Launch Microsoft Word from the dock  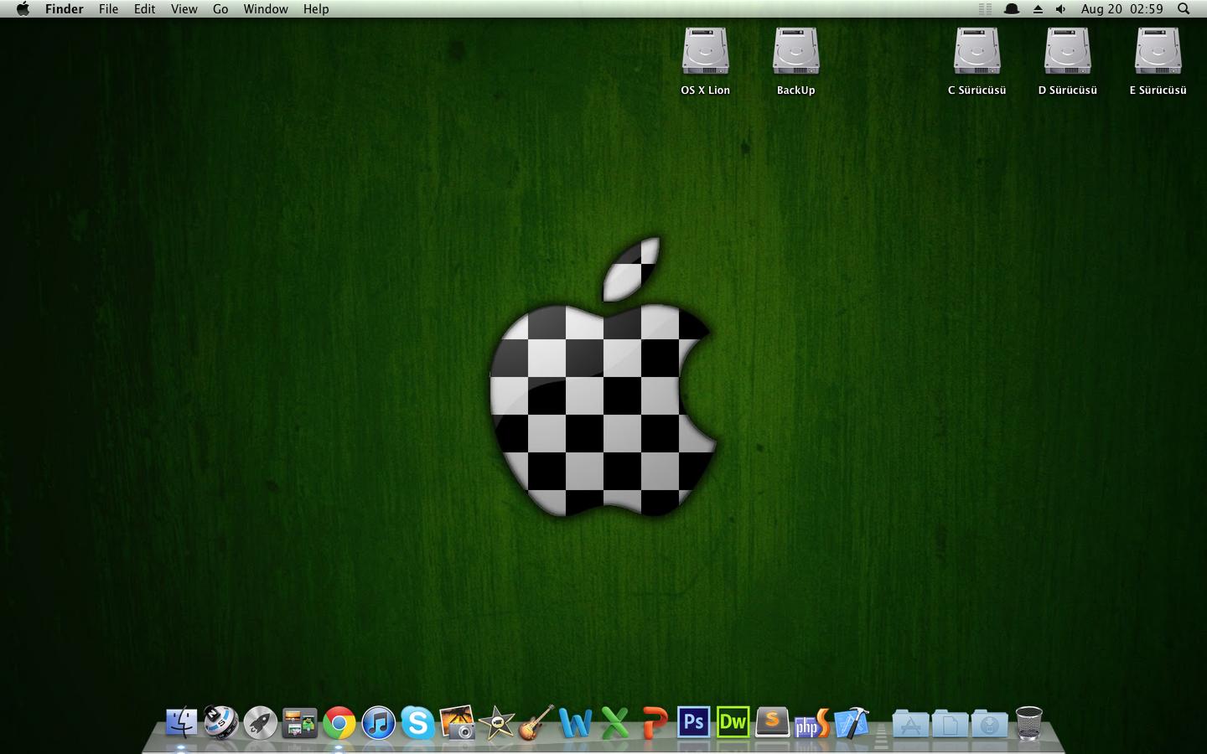[575, 722]
